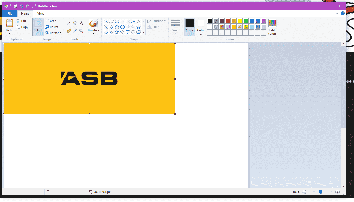The height and width of the screenshot is (202, 354).
Task: Open the shape Fill dropdown
Action: coord(153,27)
